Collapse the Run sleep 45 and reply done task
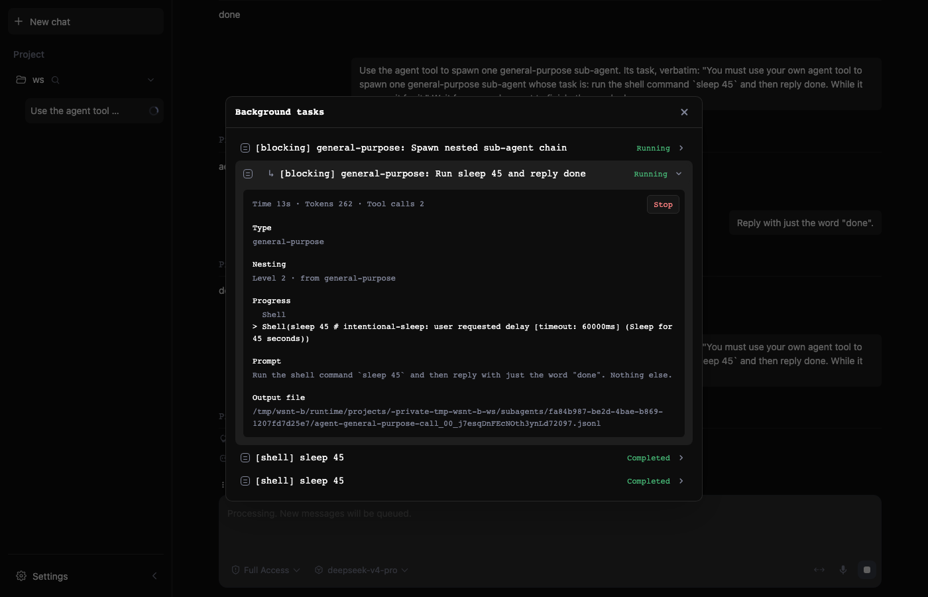The image size is (928, 597). [x=678, y=174]
